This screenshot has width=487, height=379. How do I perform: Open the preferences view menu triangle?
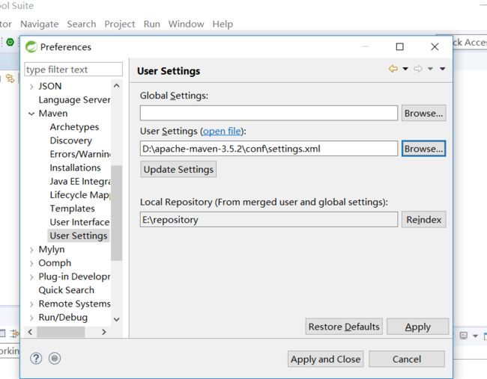[x=443, y=69]
